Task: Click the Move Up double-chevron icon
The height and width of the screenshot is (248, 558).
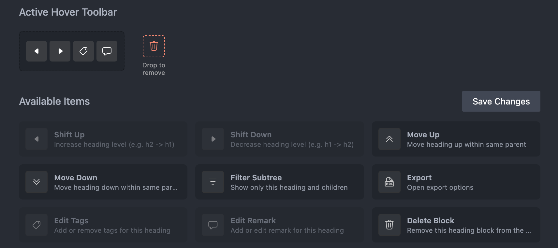Action: click(389, 139)
